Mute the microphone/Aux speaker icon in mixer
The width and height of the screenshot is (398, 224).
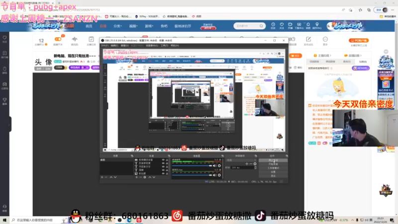[x=215, y=175]
